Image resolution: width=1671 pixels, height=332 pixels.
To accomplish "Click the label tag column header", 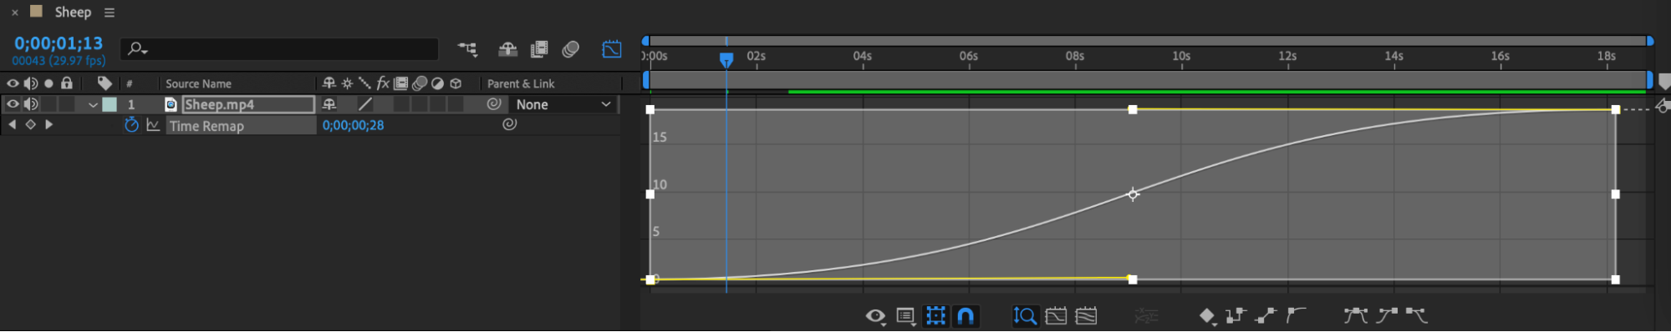I will coord(104,83).
